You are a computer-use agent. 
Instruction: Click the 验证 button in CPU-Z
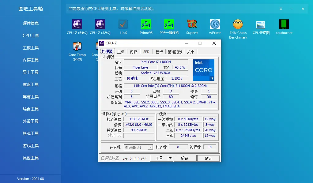click(x=185, y=158)
